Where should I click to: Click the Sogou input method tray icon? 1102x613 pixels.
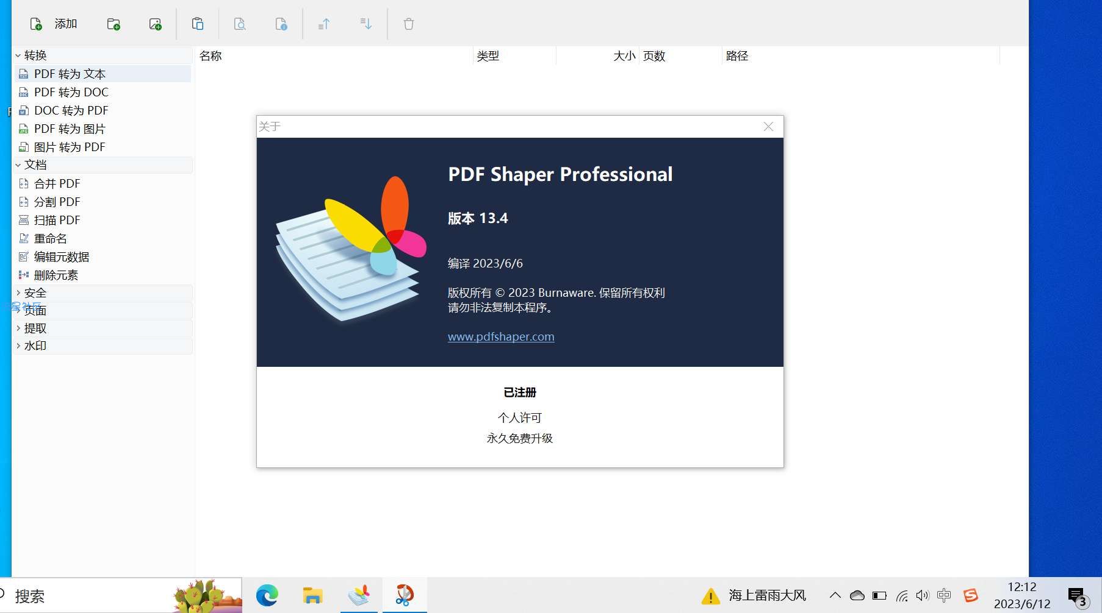970,595
